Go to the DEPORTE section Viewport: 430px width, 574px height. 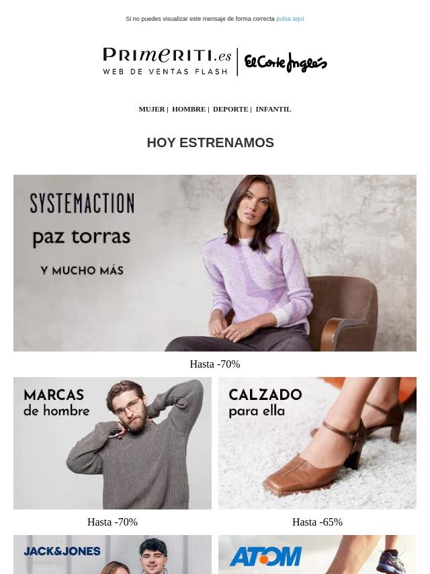click(230, 109)
